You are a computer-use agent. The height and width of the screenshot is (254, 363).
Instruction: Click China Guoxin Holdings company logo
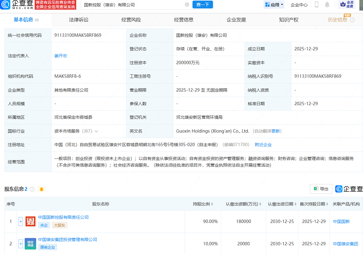click(30, 221)
